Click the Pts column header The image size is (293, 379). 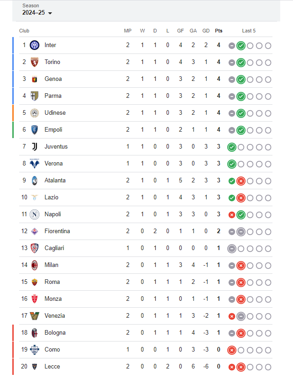click(x=219, y=31)
